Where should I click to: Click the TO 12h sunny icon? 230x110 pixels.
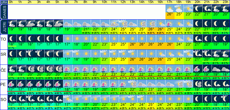pyautogui.click(x=124, y=39)
